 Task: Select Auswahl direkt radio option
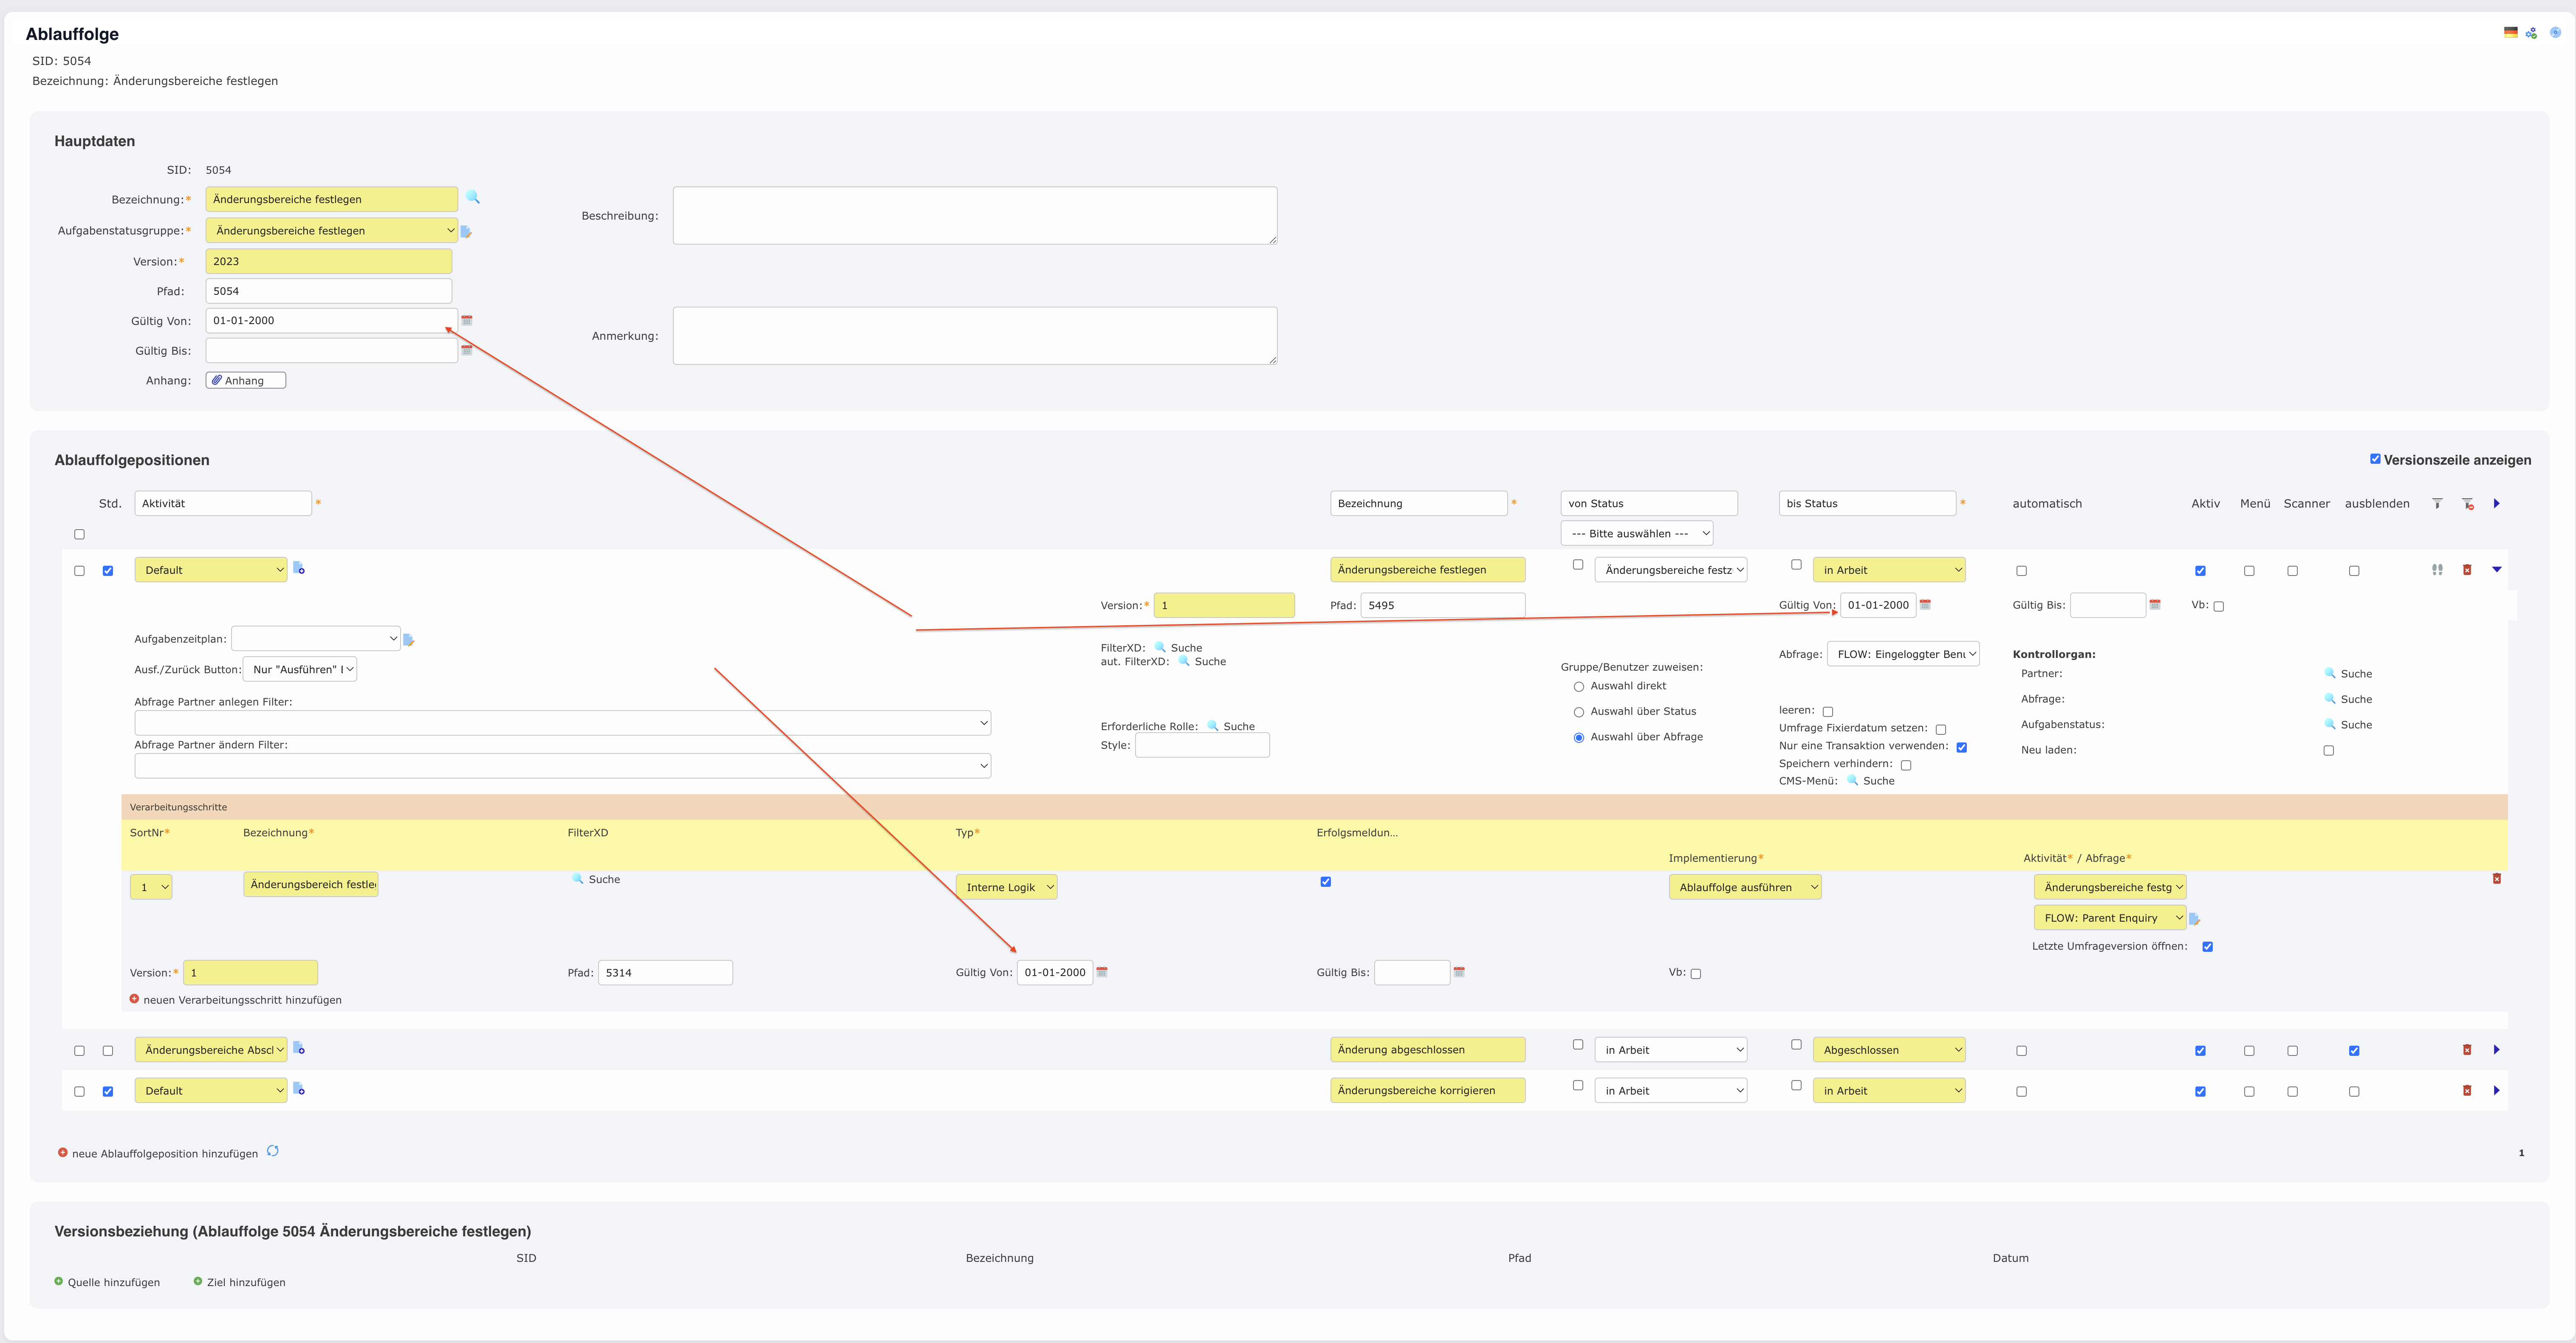tap(1579, 687)
